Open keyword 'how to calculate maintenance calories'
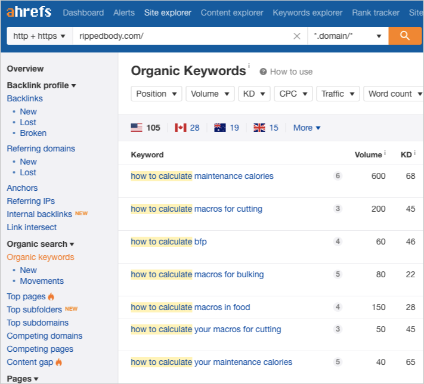 click(x=202, y=176)
